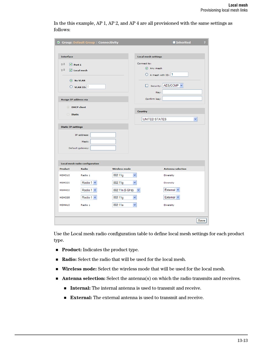This screenshot has width=263, height=346.
Task: Uncheck the Local mesh interface checkbox
Action: coord(71,70)
